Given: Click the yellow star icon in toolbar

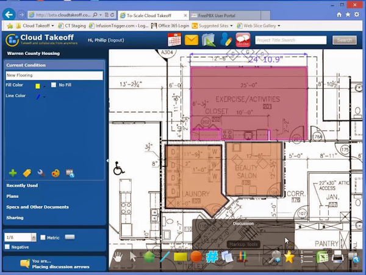Looking at the screenshot, I should click(289, 257).
